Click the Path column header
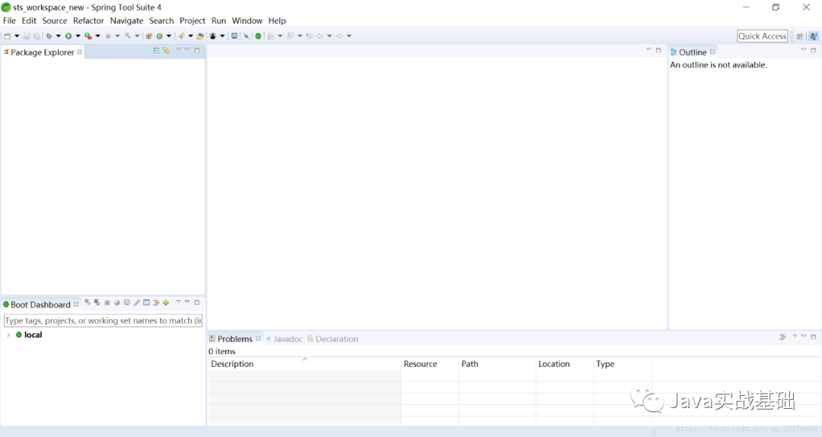Viewport: 822px width, 437px height. (497, 364)
